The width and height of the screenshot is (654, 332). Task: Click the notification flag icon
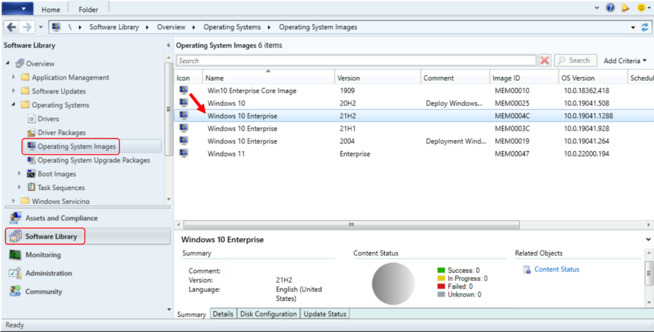click(625, 8)
